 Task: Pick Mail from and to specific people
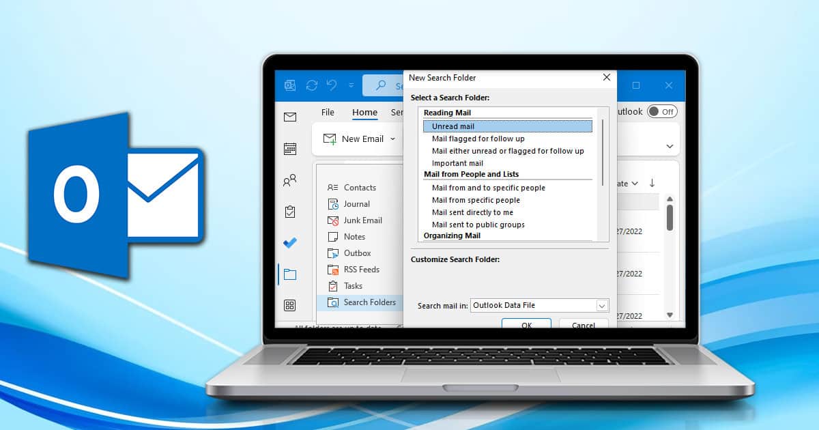tap(489, 188)
